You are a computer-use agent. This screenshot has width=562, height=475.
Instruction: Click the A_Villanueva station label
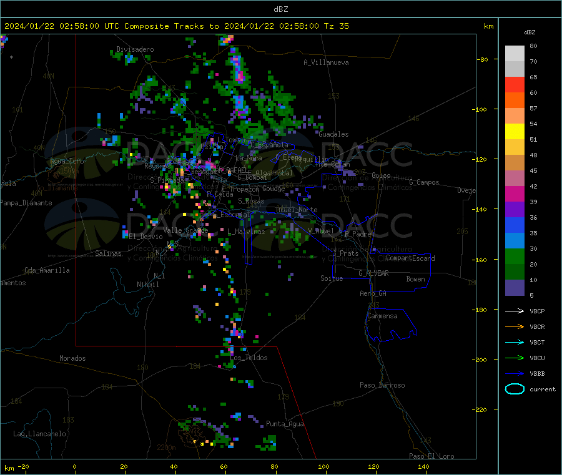326,62
